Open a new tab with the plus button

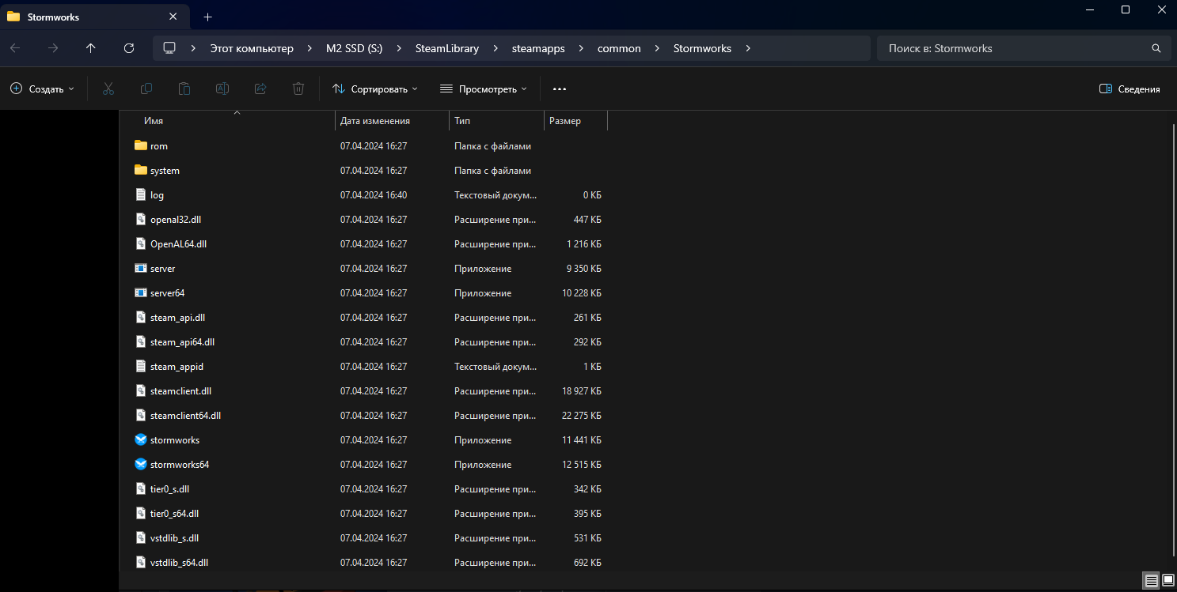(207, 17)
